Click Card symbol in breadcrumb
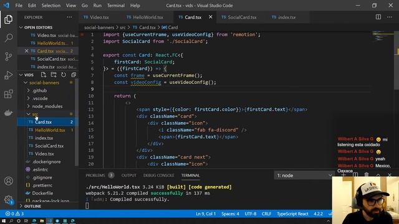This screenshot has height=224, width=399. (170, 27)
